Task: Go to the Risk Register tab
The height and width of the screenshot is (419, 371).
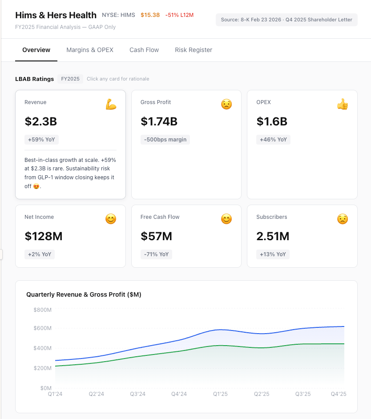Action: (194, 50)
